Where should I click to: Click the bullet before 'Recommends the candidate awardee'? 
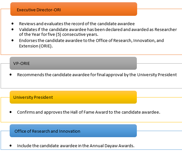(11, 75)
